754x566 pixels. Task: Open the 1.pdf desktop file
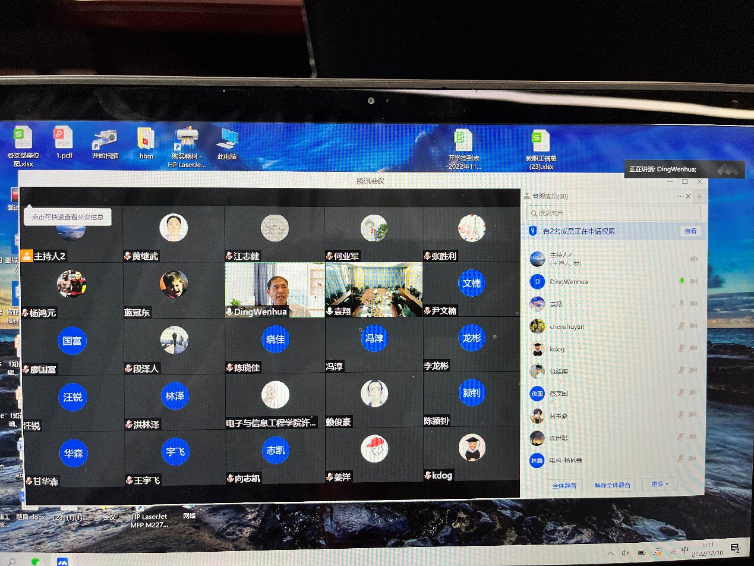pos(64,143)
